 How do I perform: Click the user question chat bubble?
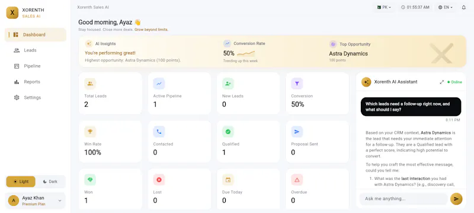coord(411,106)
